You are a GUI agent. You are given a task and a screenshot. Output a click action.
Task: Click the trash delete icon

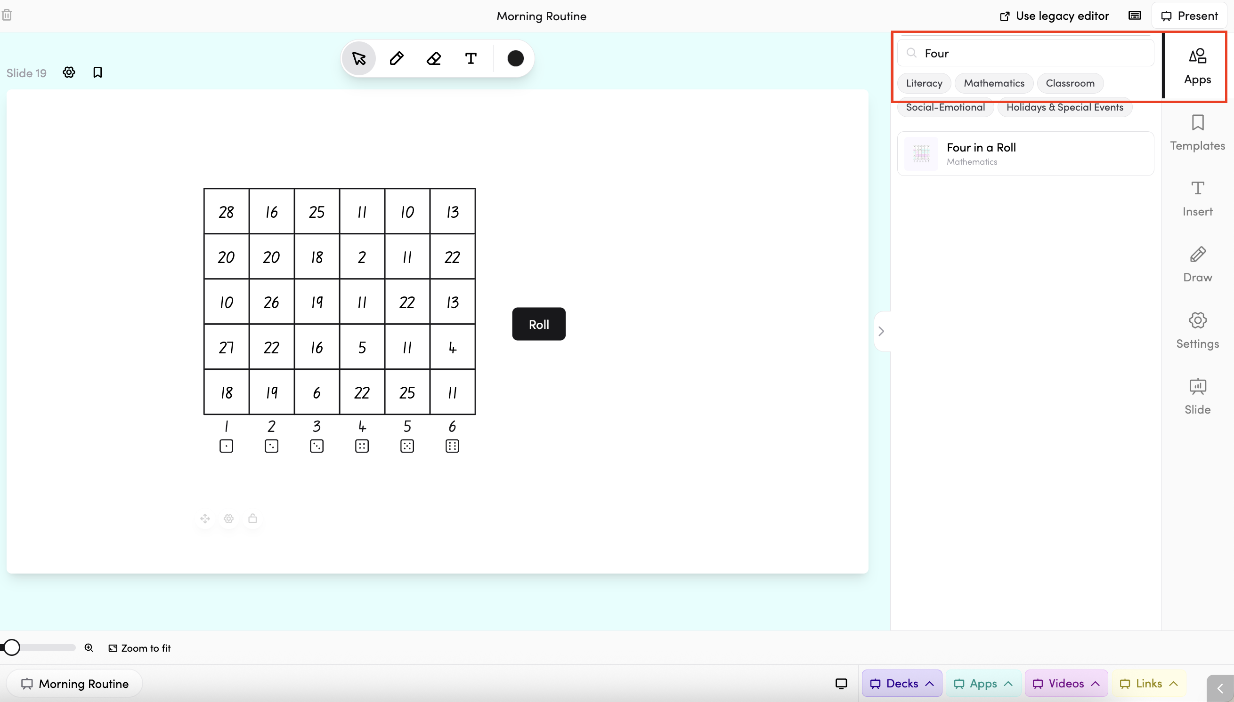[7, 15]
